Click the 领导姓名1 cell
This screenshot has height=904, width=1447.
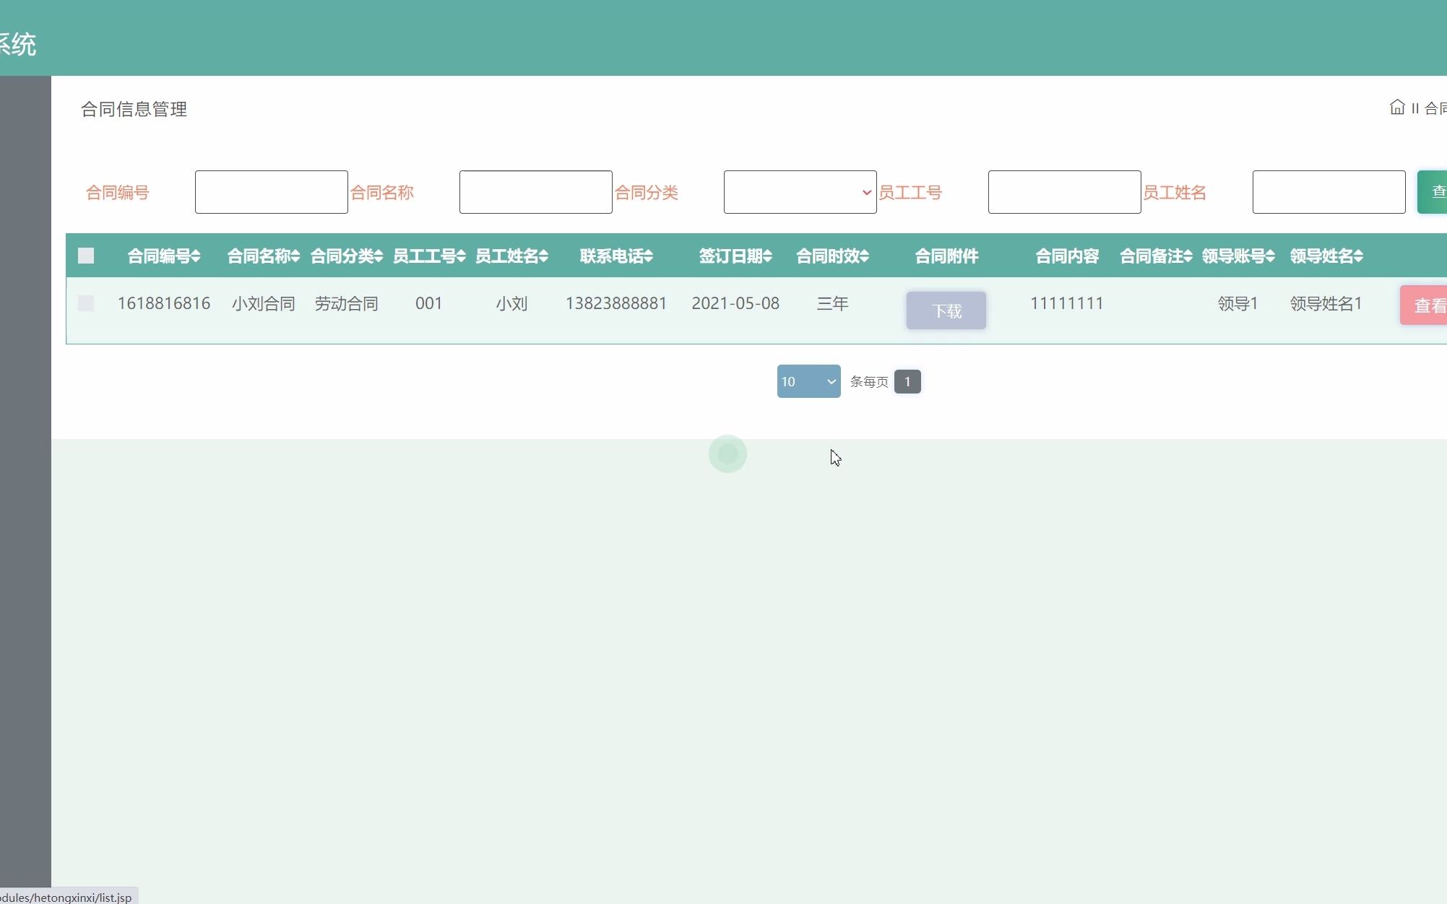[1326, 303]
